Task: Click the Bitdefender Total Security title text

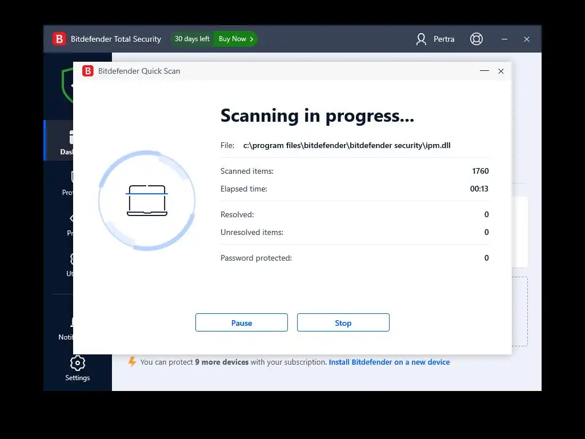Action: click(115, 39)
